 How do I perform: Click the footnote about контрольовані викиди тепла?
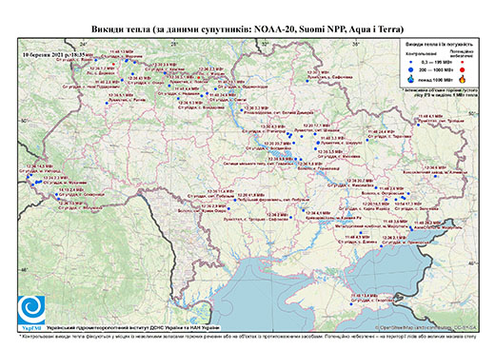[247, 336]
